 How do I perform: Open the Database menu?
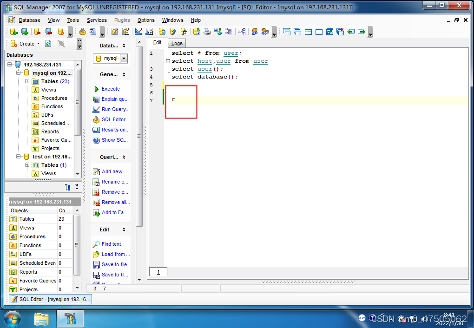coord(30,20)
